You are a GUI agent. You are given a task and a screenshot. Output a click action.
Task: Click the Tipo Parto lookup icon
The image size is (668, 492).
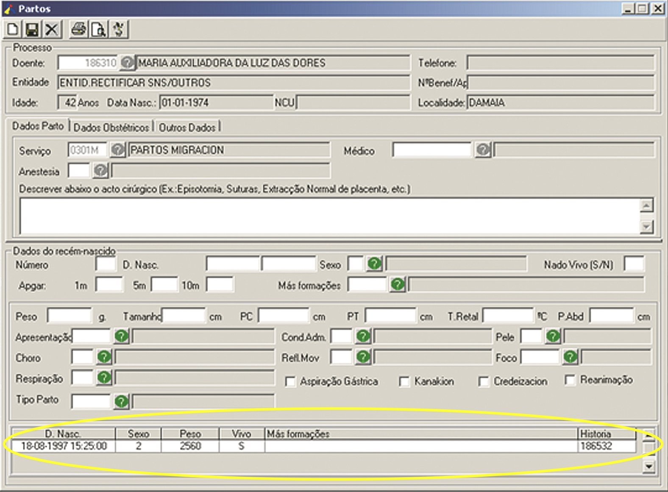point(122,401)
